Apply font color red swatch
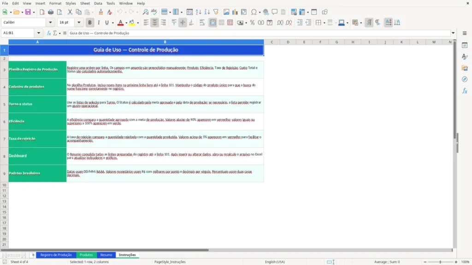 click(120, 23)
